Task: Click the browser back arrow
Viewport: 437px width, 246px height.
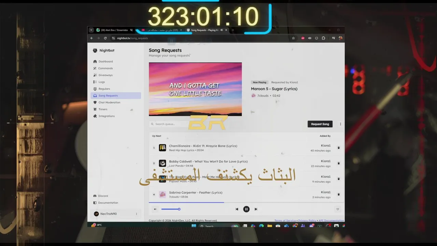Action: [x=91, y=38]
